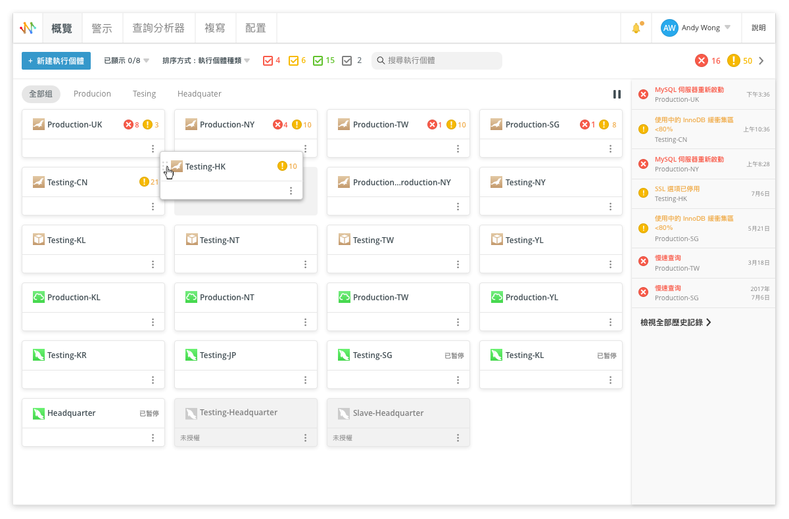Open the 排序方式 sort dropdown
Viewport: 789px width, 519px height.
[206, 60]
